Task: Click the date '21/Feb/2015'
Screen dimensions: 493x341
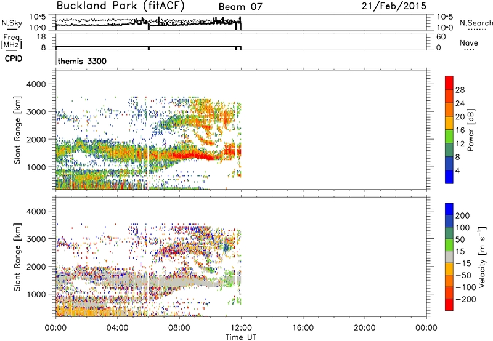Action: [394, 6]
